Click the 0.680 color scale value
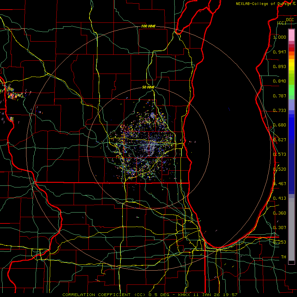 (x=280, y=125)
